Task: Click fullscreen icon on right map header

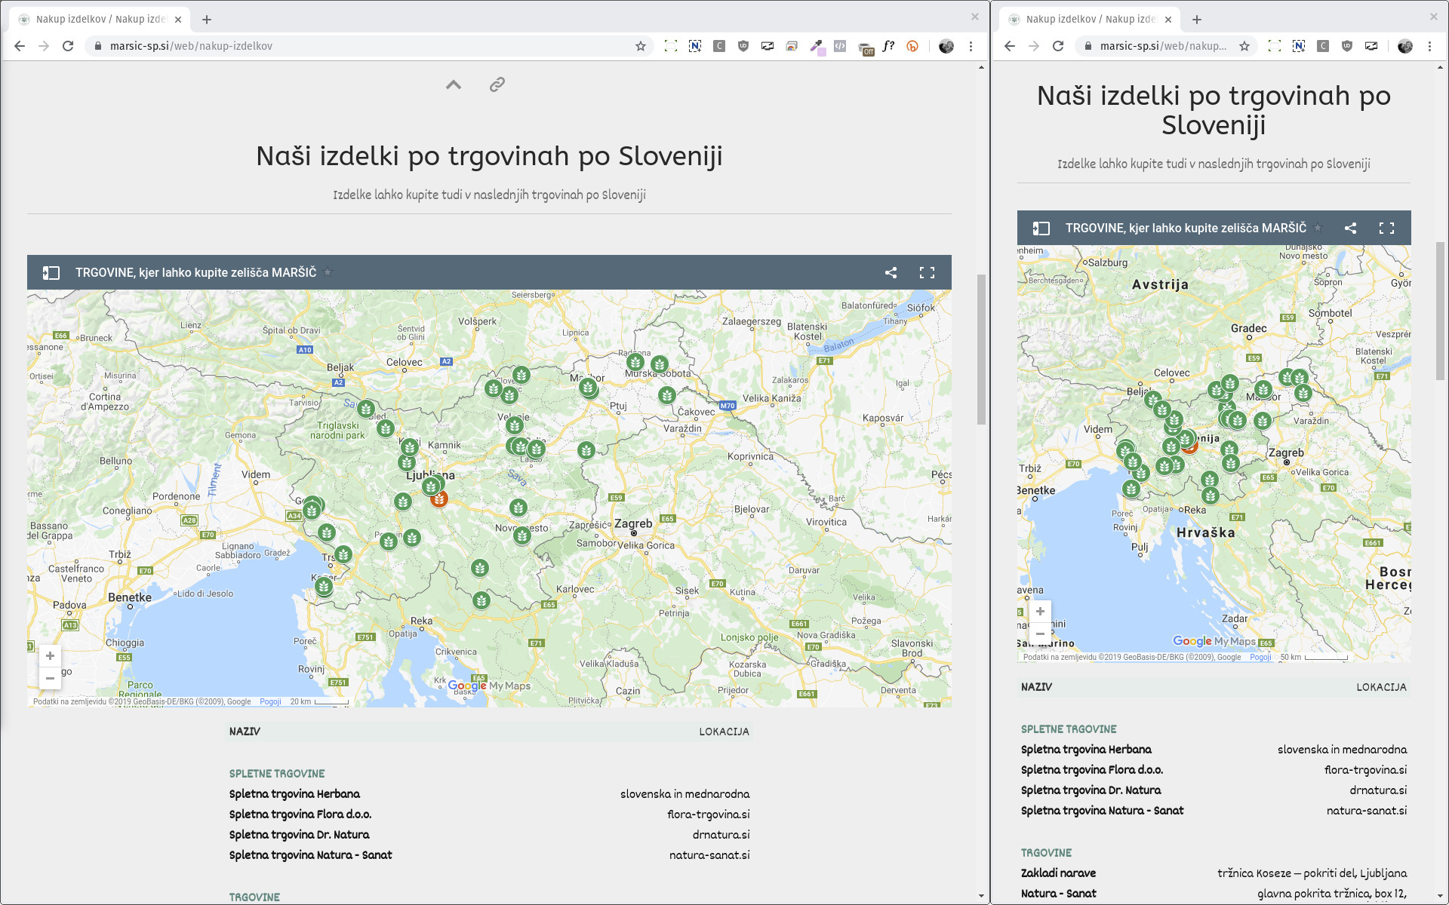Action: 1386,229
